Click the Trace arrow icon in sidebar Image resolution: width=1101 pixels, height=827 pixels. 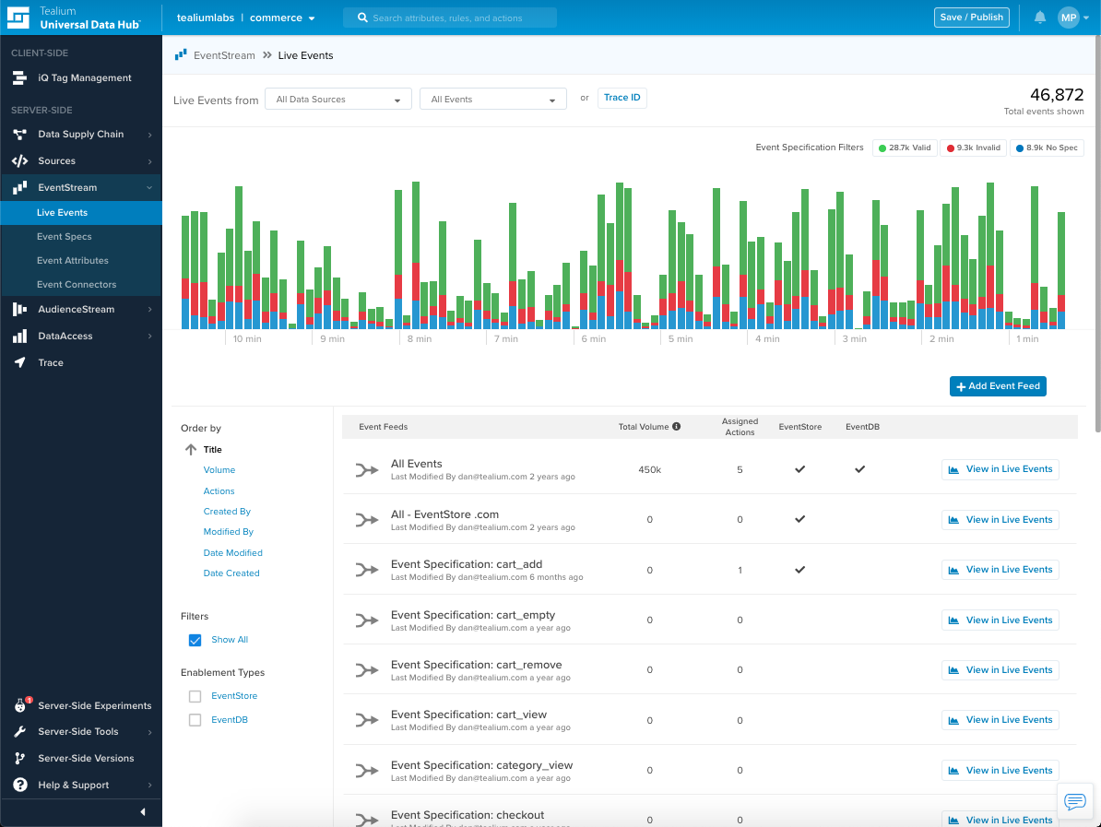(x=19, y=363)
